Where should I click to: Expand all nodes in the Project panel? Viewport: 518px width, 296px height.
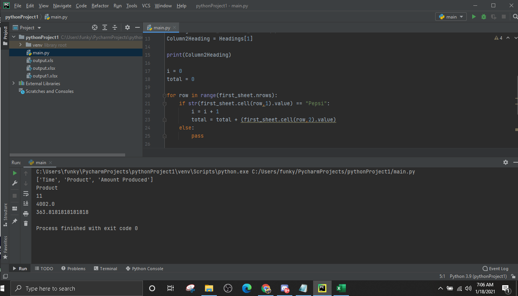pos(105,27)
